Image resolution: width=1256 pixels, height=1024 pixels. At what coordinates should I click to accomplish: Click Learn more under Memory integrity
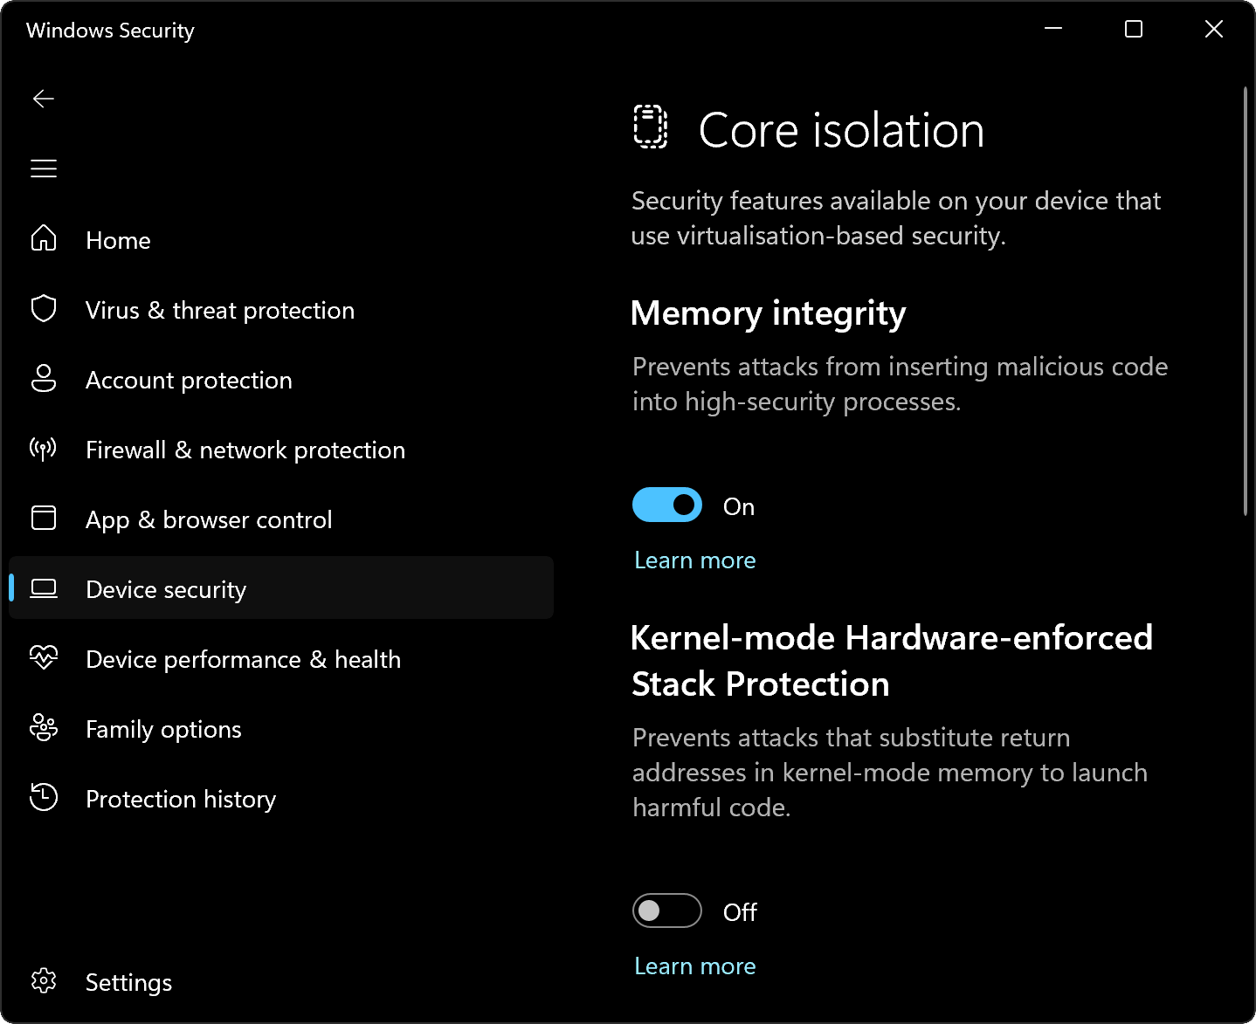click(x=694, y=560)
